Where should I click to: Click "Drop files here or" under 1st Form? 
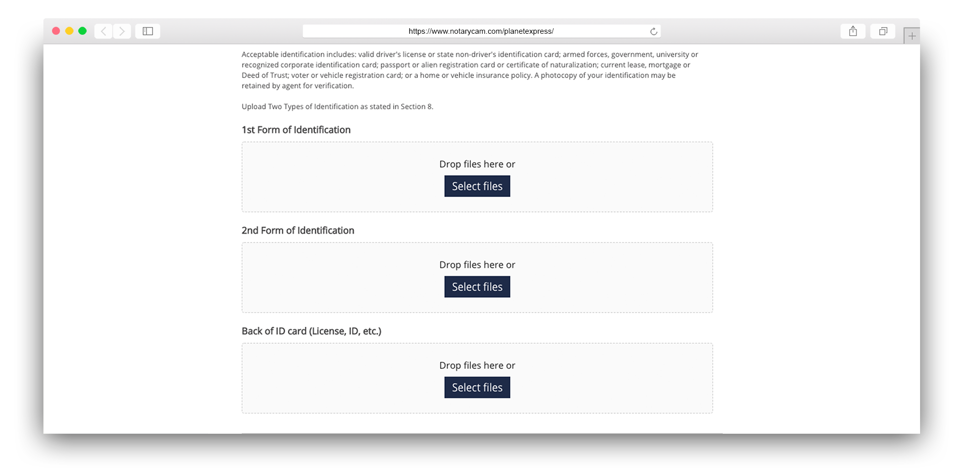477,164
